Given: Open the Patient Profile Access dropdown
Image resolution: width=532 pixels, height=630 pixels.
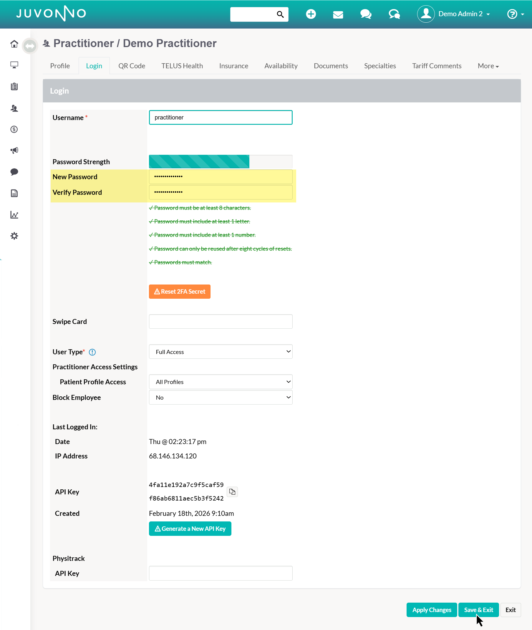Looking at the screenshot, I should (221, 382).
